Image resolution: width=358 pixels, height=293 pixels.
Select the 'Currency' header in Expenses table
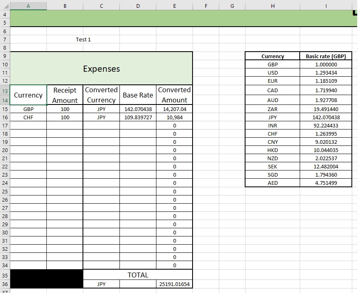point(28,95)
